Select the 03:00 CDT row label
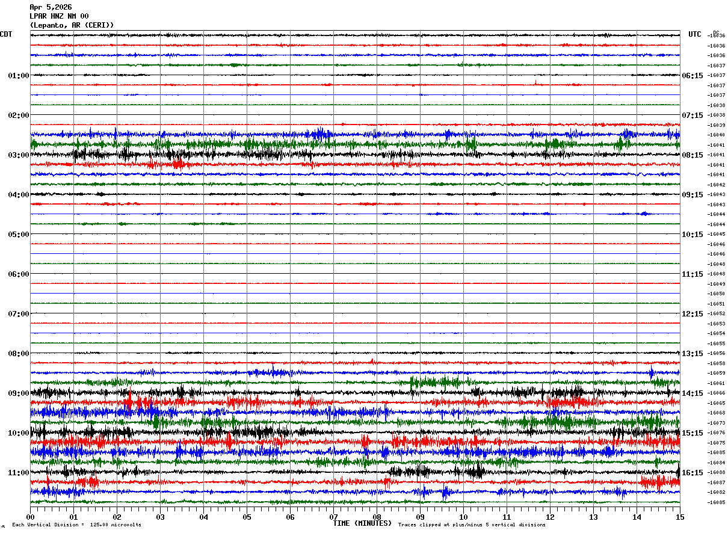 coord(19,155)
